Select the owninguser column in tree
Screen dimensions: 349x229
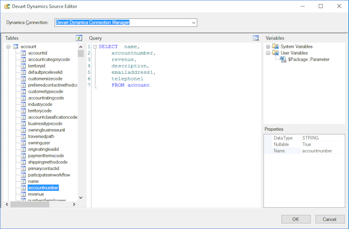point(39,143)
